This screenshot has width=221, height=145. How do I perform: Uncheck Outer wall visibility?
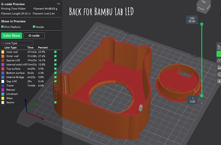[55, 56]
